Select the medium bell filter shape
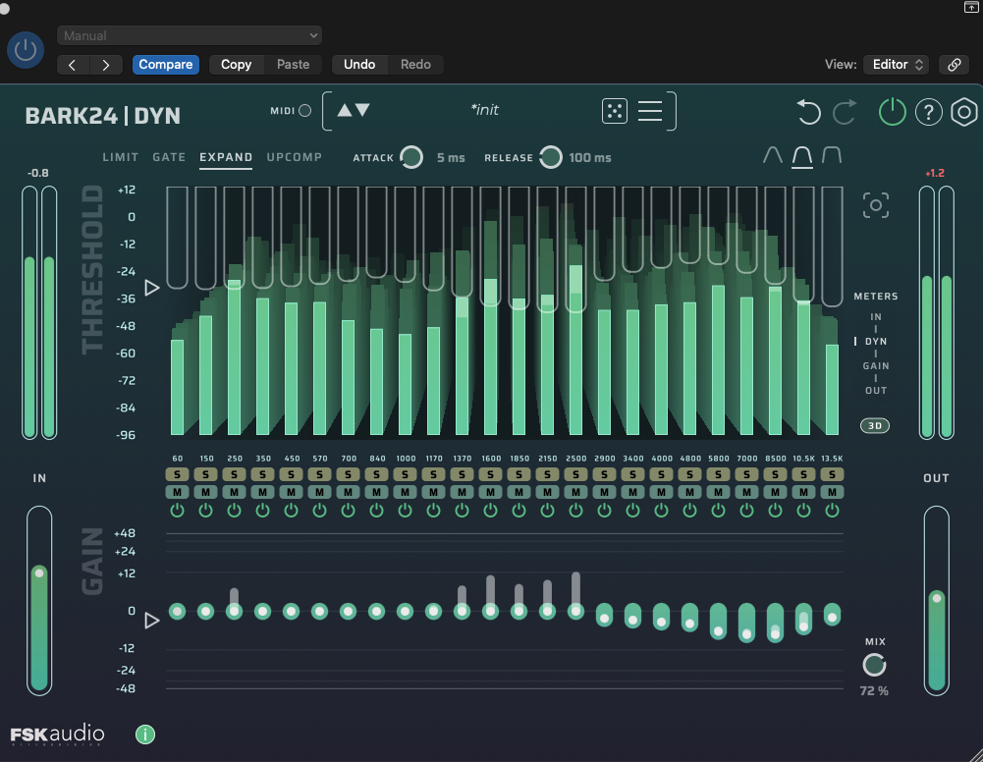This screenshot has width=983, height=762. pyautogui.click(x=802, y=156)
